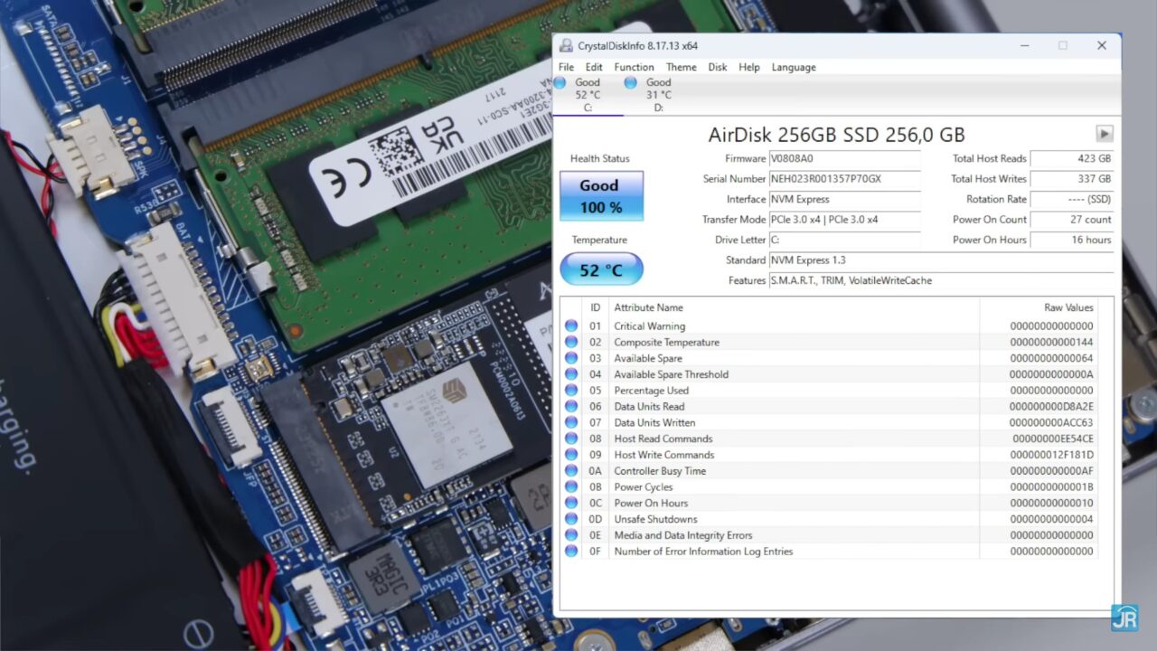The image size is (1157, 651).
Task: Open the Function menu
Action: coord(634,67)
